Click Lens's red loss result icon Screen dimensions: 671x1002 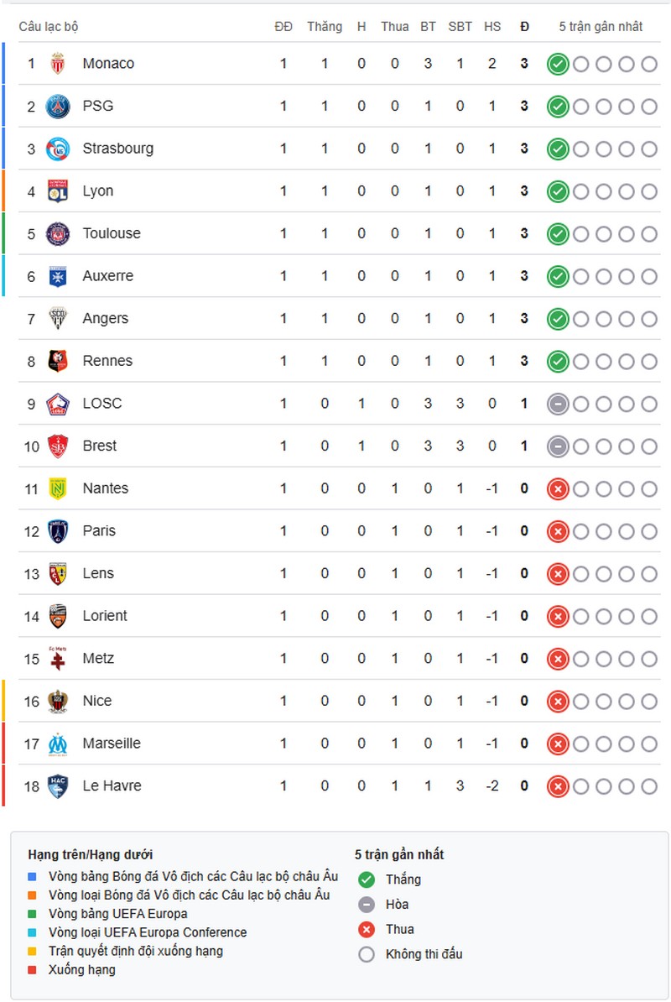pyautogui.click(x=558, y=574)
